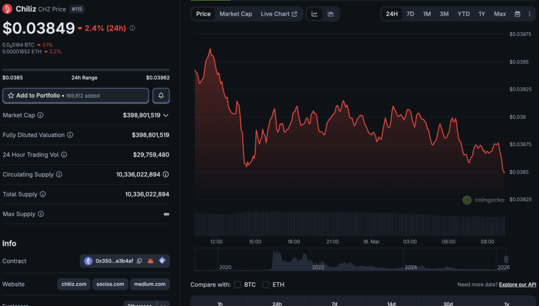539x306 pixels.
Task: Open the Explore our API link
Action: click(517, 285)
